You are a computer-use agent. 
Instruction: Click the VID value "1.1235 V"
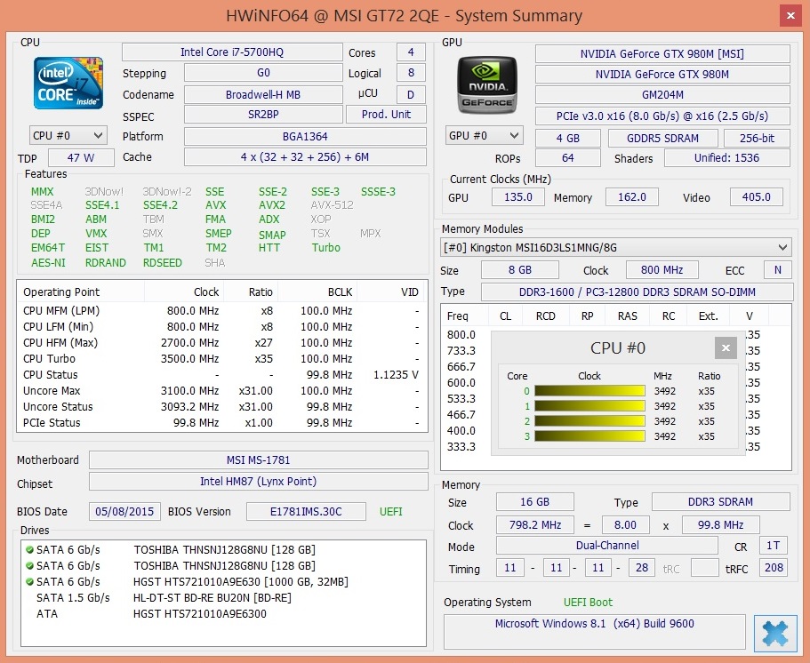pyautogui.click(x=396, y=375)
